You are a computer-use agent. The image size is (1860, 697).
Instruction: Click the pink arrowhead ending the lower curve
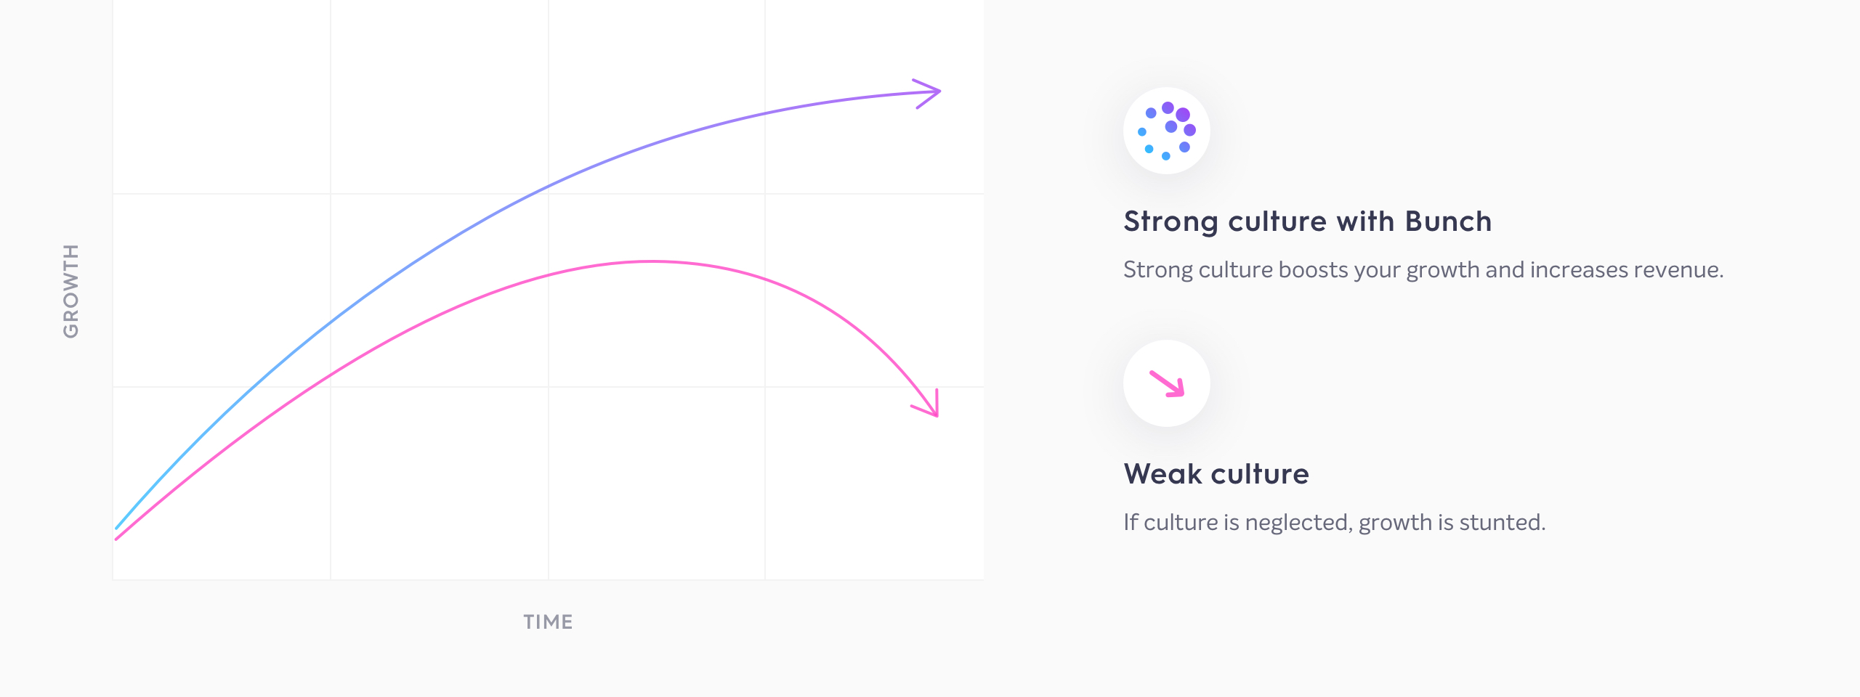[926, 404]
